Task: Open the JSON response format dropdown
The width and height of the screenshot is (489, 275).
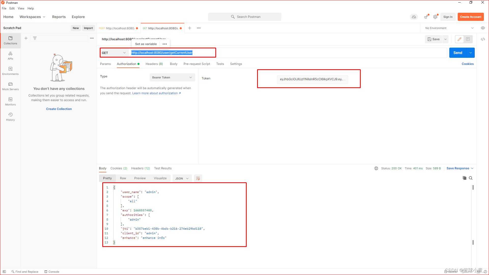Action: (182, 178)
